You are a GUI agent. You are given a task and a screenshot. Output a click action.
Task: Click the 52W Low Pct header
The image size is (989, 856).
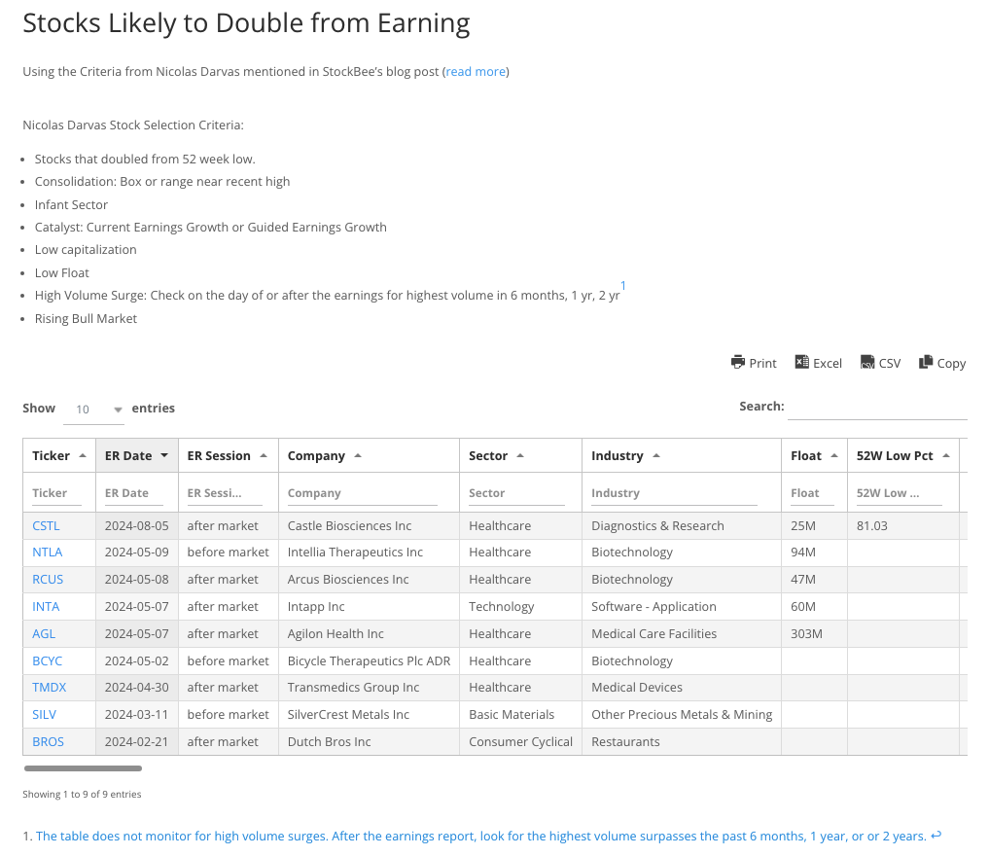coord(895,454)
